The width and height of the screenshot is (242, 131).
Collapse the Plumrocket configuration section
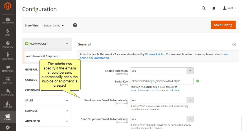(47, 43)
